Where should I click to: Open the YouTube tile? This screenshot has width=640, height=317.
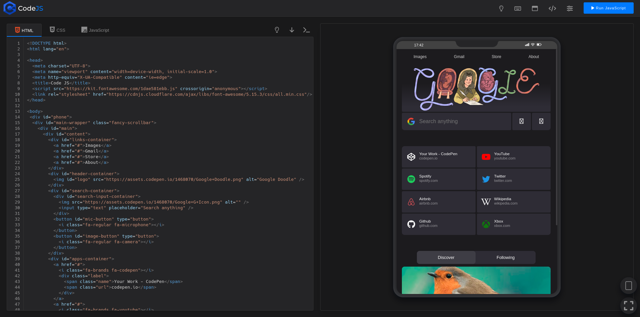pos(514,156)
